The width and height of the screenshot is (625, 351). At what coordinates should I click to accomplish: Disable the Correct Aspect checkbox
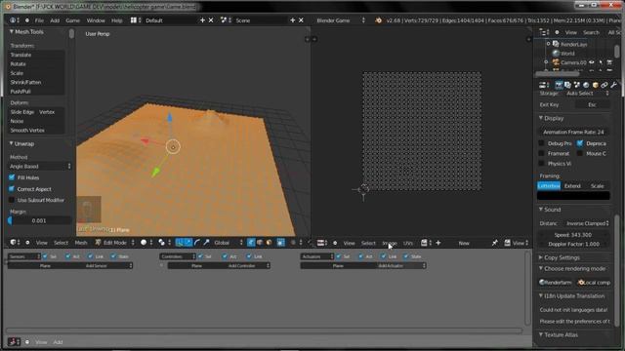(x=12, y=188)
